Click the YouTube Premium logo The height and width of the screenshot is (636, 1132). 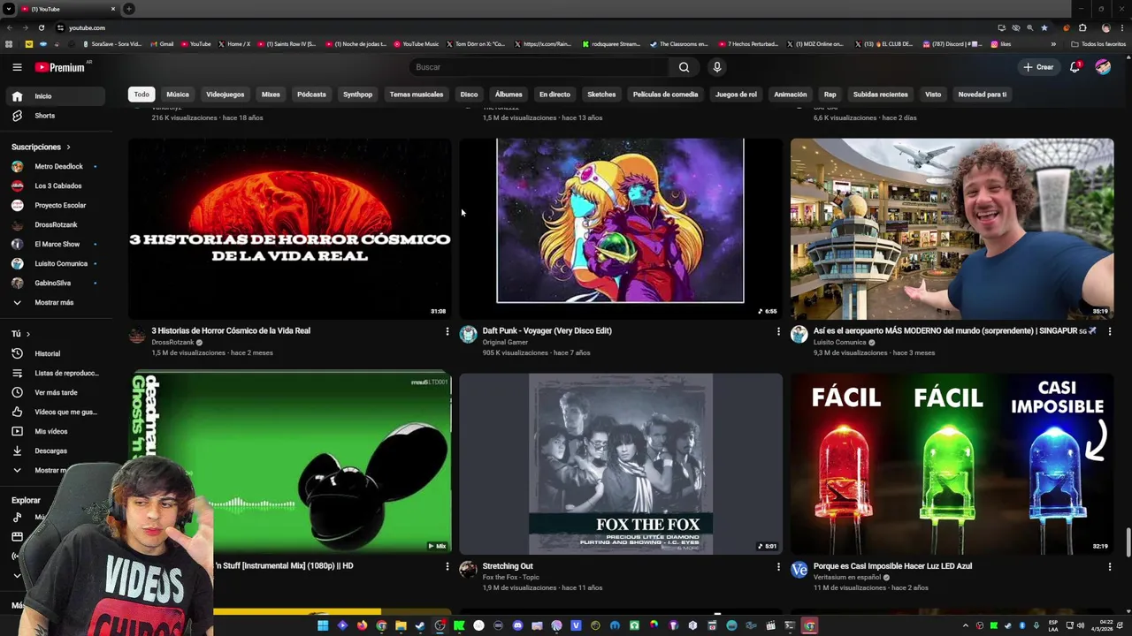[60, 67]
